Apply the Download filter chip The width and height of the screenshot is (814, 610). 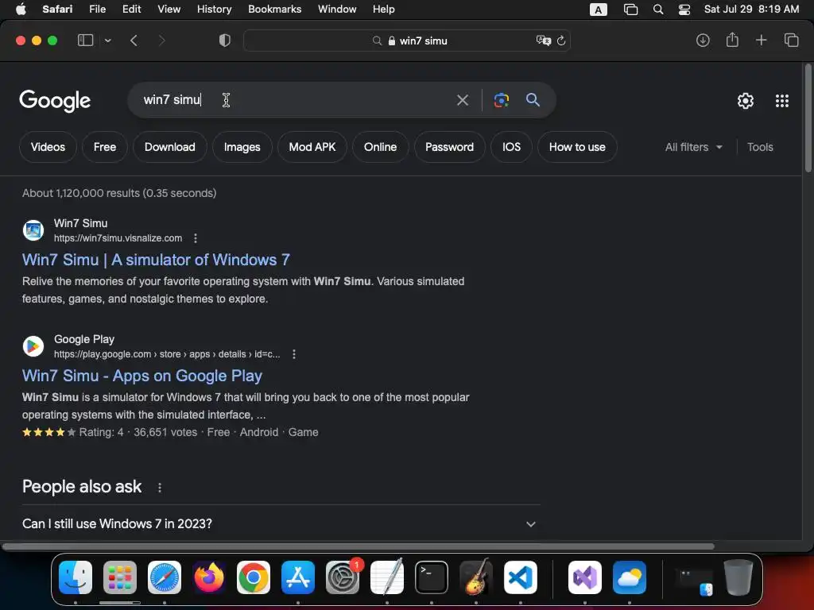click(x=170, y=147)
